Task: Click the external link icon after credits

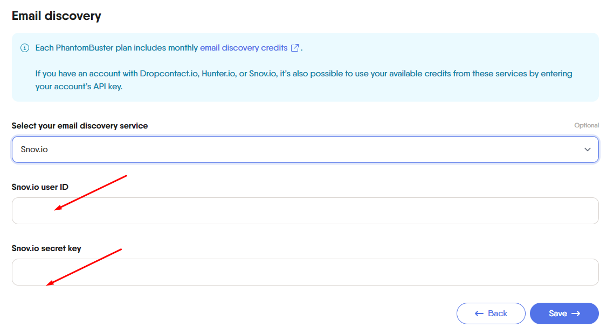Action: click(294, 48)
